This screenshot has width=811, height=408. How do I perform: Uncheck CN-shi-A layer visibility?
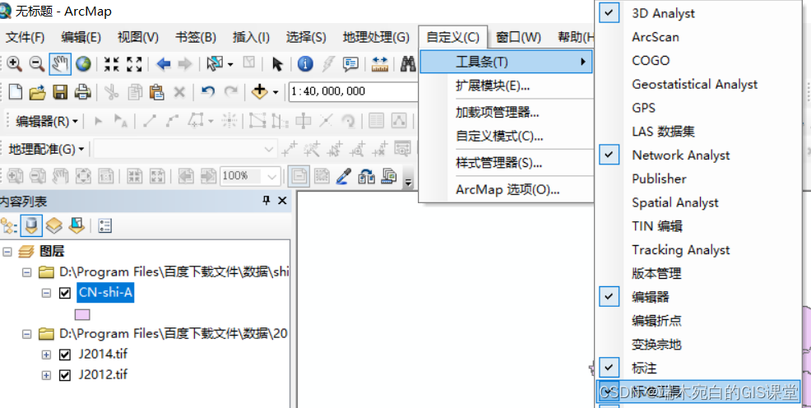coord(65,293)
